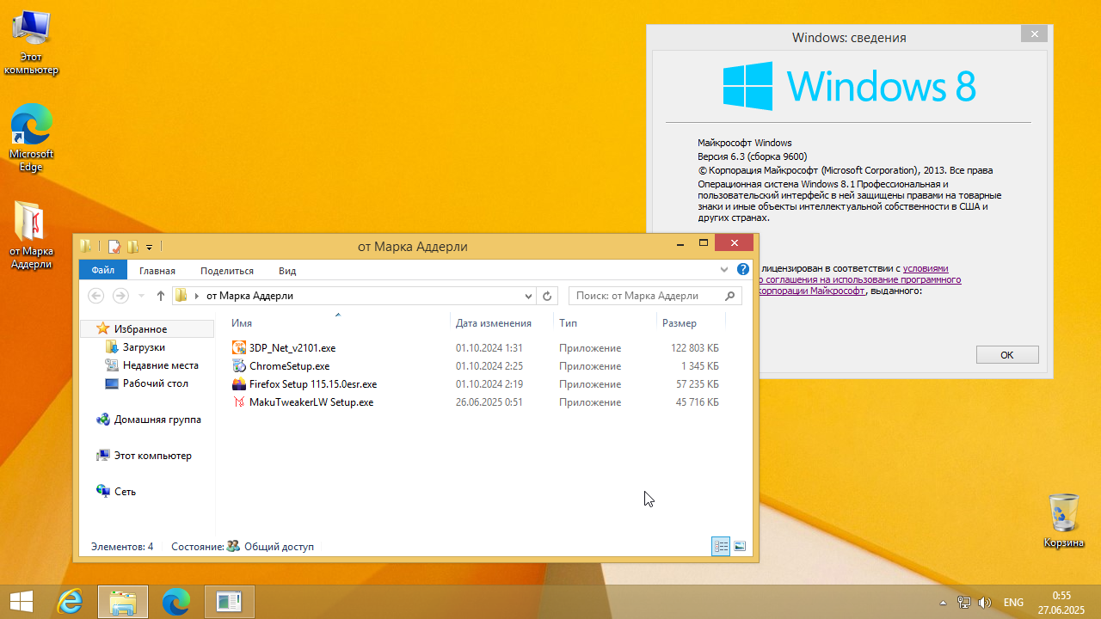This screenshot has height=619, width=1101.
Task: Click the search magnifier icon in Explorer
Action: click(729, 296)
